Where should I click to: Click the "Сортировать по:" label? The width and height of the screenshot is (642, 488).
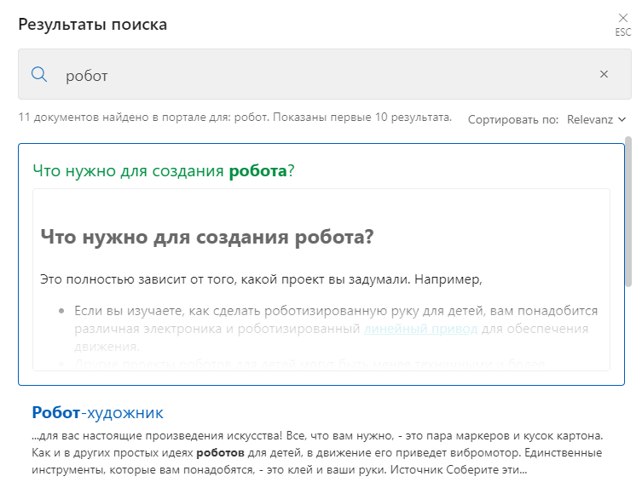coord(513,119)
